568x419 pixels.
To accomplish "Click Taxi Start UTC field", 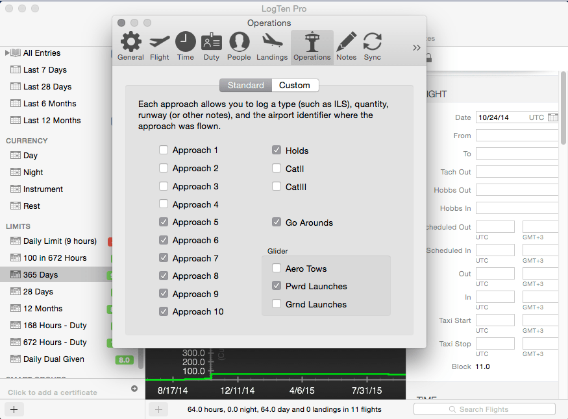I will [495, 320].
